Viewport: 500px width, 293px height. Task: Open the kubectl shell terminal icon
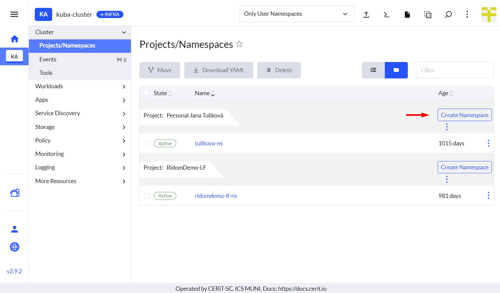[x=386, y=14]
